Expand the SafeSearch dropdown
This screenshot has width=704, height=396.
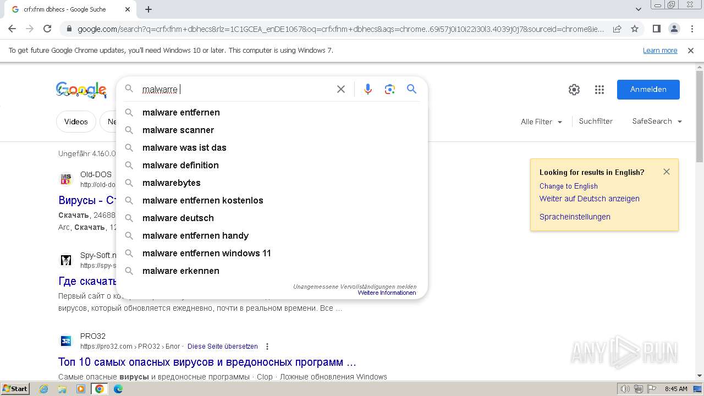pos(657,122)
